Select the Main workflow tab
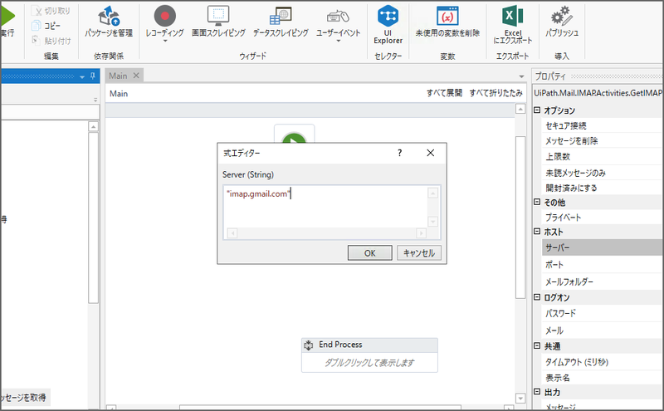Screen dimensions: 664x411 click(x=118, y=76)
